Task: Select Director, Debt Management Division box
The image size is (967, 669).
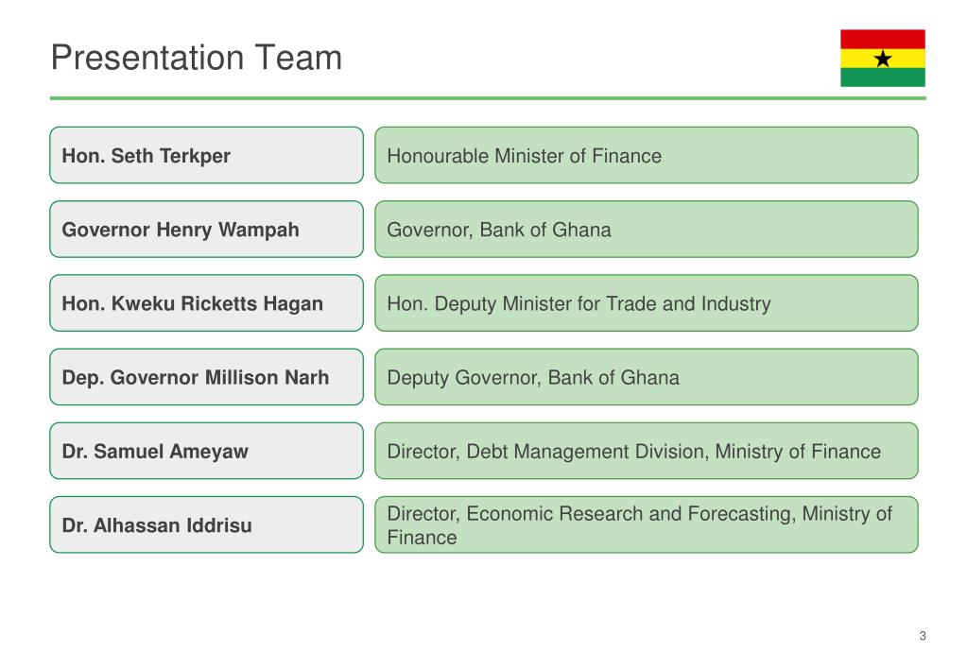Action: 647,451
